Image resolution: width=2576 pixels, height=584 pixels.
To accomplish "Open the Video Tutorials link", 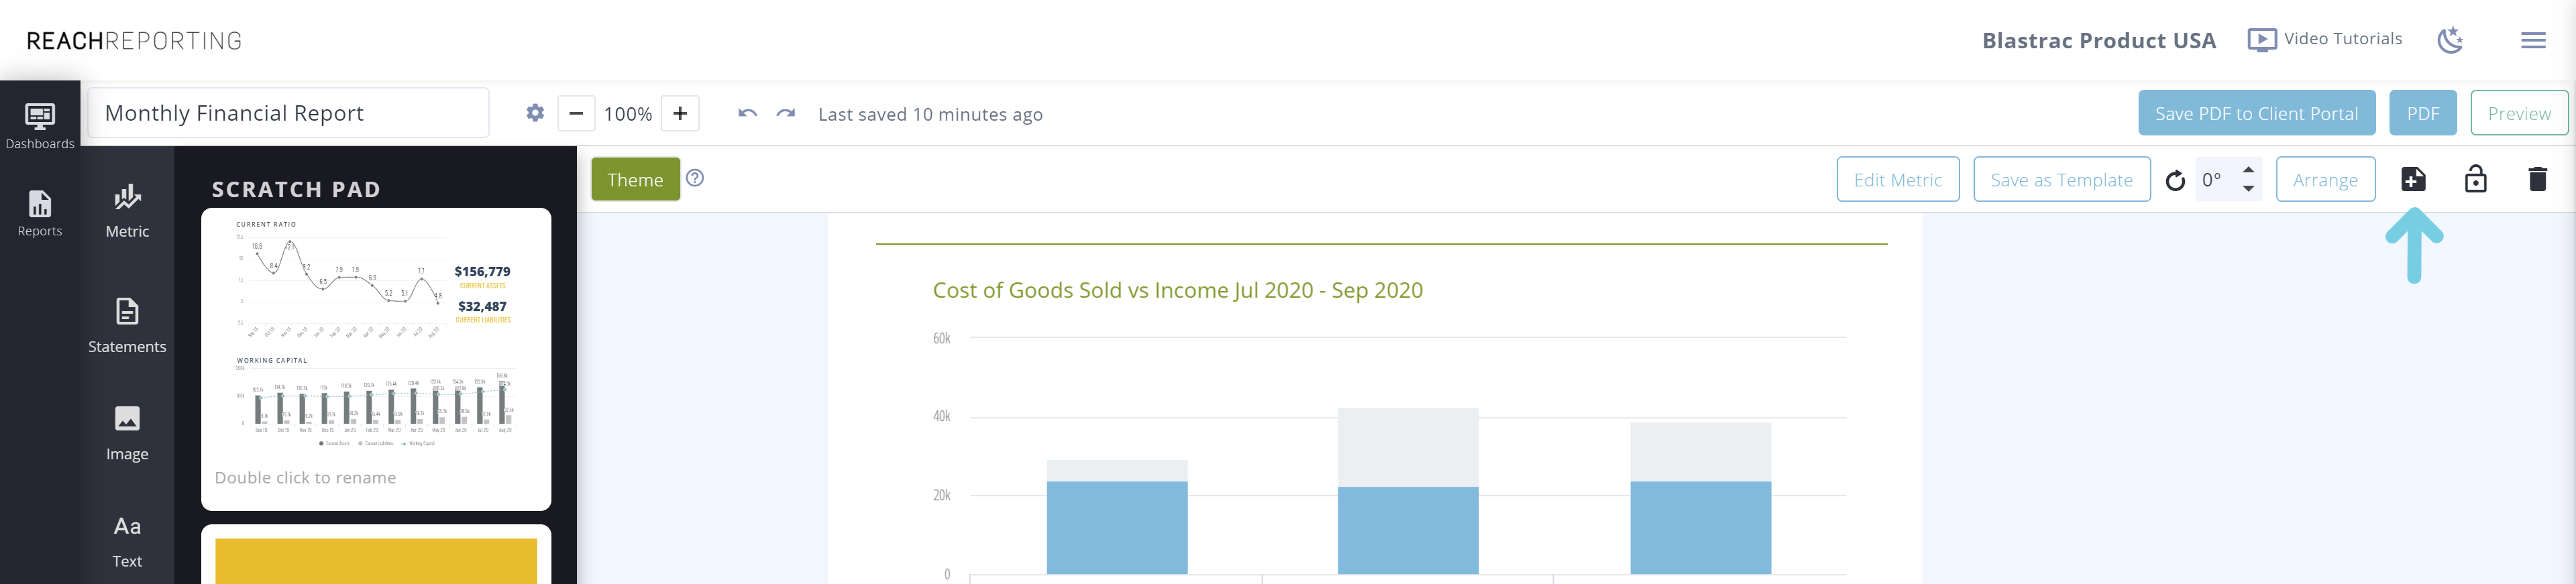I will click(2325, 39).
